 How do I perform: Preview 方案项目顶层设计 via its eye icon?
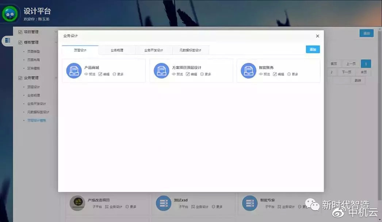coord(173,74)
